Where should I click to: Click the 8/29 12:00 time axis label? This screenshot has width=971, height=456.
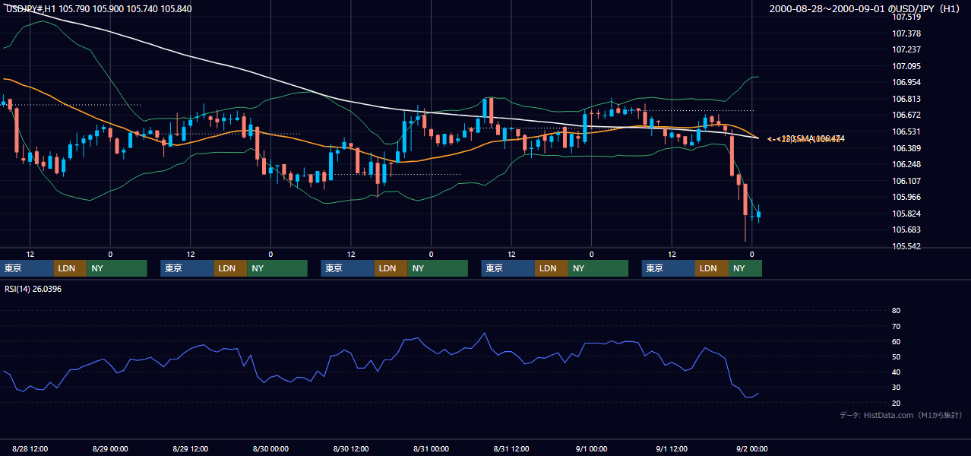(x=191, y=448)
